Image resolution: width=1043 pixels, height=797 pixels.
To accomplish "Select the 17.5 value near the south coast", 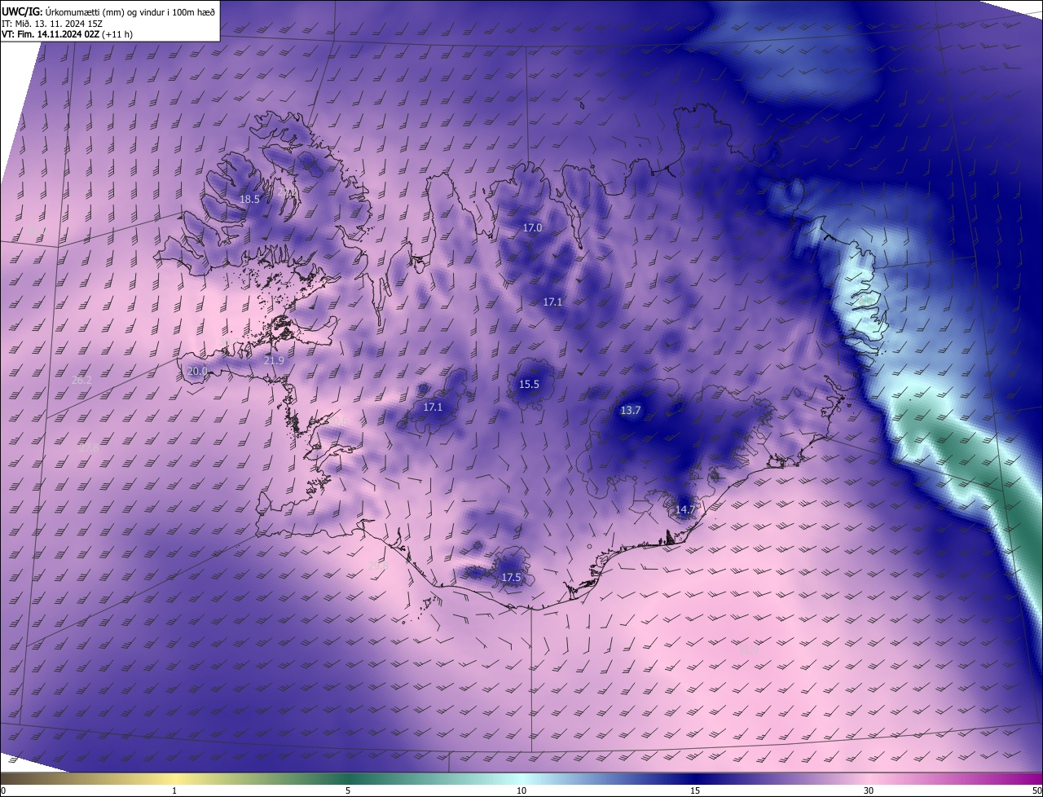I will 511,577.
